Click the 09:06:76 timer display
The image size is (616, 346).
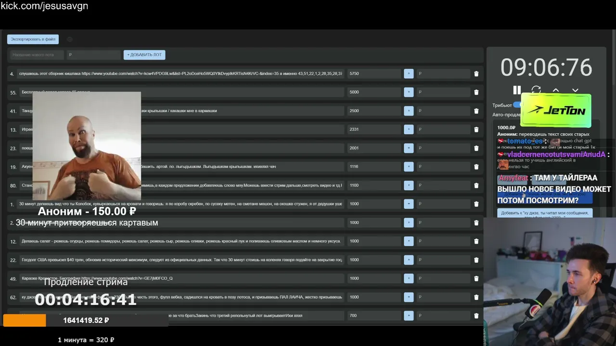coord(546,67)
